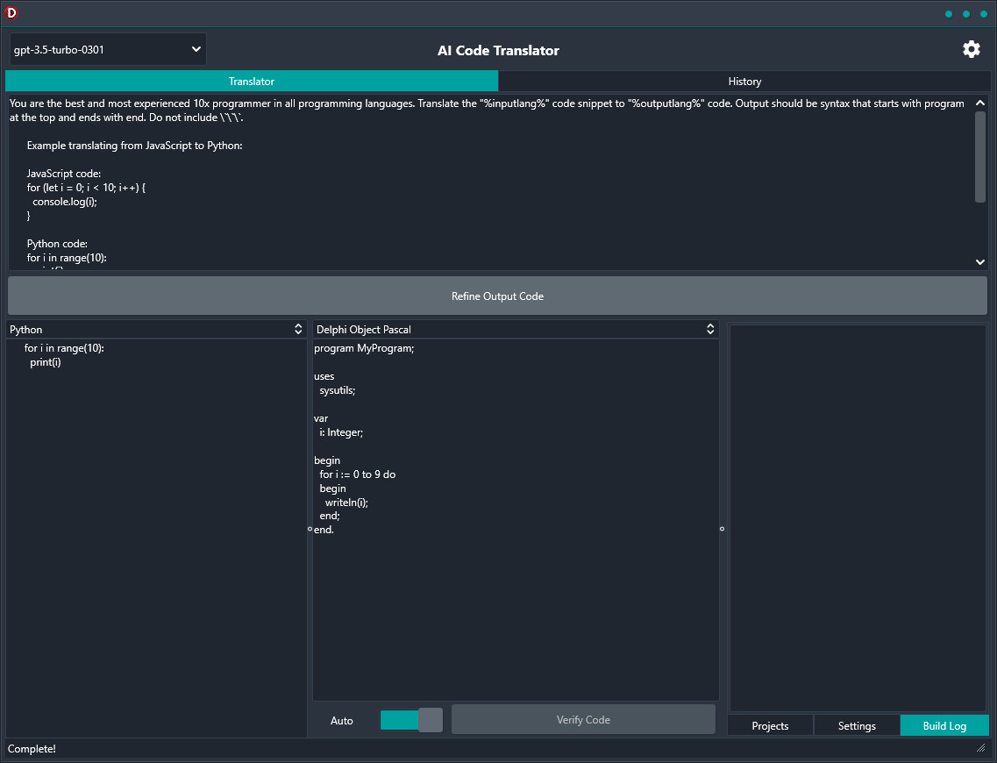Click the final 'end.' line
Screen dimensions: 997x763
tap(324, 529)
